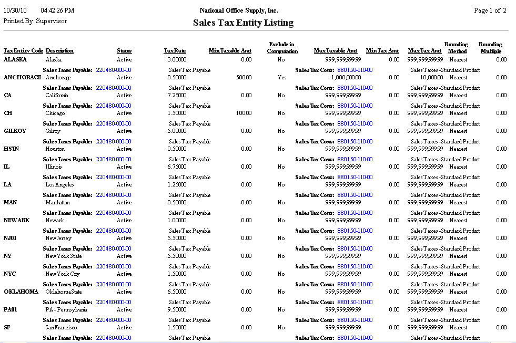Screen dimensions: 516x343
Task: Click the NYC tax entity code
Action: coord(11,274)
